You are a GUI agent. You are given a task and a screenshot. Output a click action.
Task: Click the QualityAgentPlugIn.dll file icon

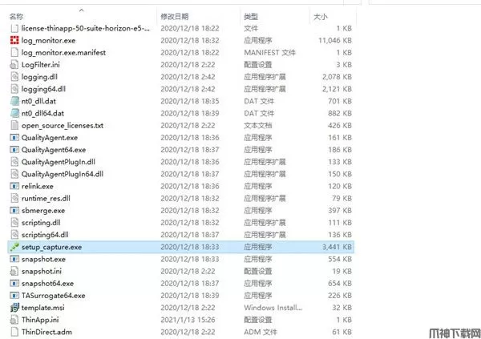pyautogui.click(x=14, y=162)
